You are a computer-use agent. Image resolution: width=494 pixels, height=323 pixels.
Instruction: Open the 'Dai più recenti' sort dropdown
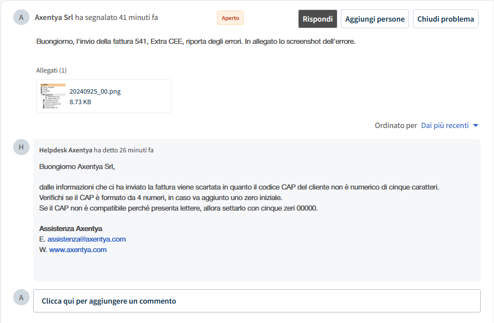(x=445, y=125)
